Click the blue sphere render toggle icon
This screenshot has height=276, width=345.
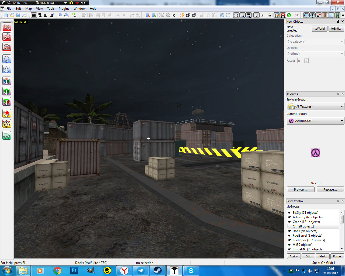click(x=306, y=15)
